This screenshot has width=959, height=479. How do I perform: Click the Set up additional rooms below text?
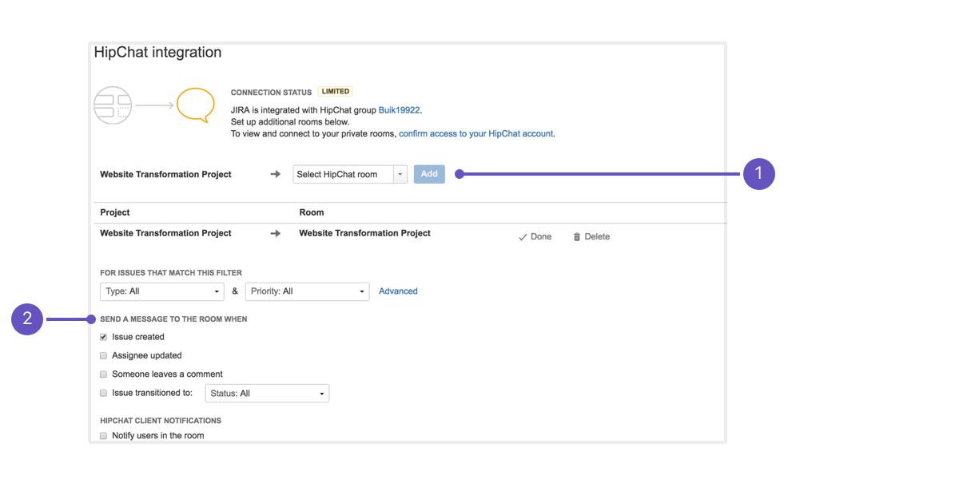click(290, 122)
